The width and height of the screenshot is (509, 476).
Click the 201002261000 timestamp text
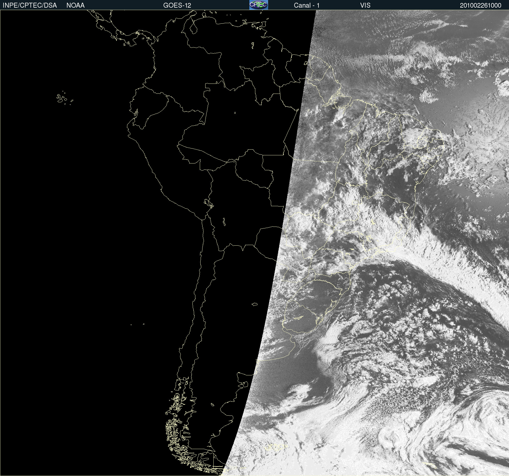coord(480,5)
